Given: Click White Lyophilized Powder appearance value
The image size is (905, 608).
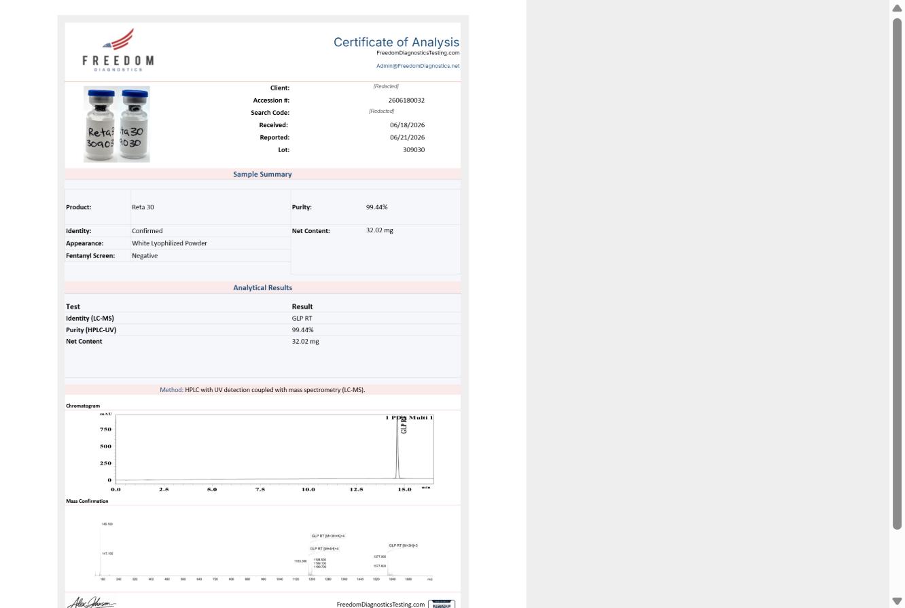Looking at the screenshot, I should 169,243.
